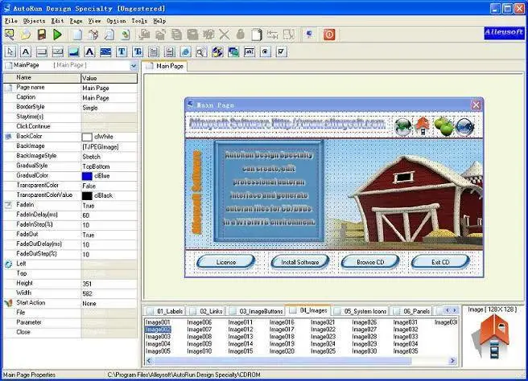This screenshot has height=381, width=528.
Task: Click the delete X icon in the toolbar
Action: pos(225,35)
